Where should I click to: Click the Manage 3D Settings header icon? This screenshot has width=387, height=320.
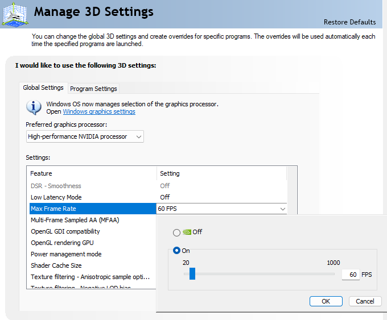pos(14,13)
